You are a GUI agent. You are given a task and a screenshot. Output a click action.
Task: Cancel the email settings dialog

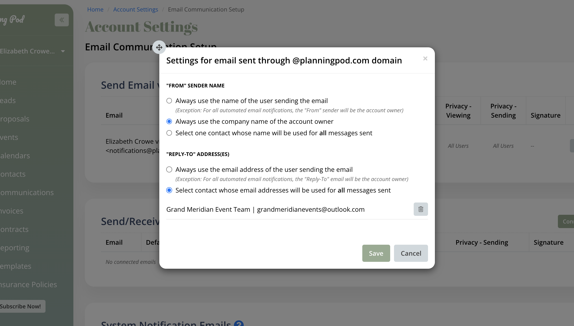click(411, 253)
